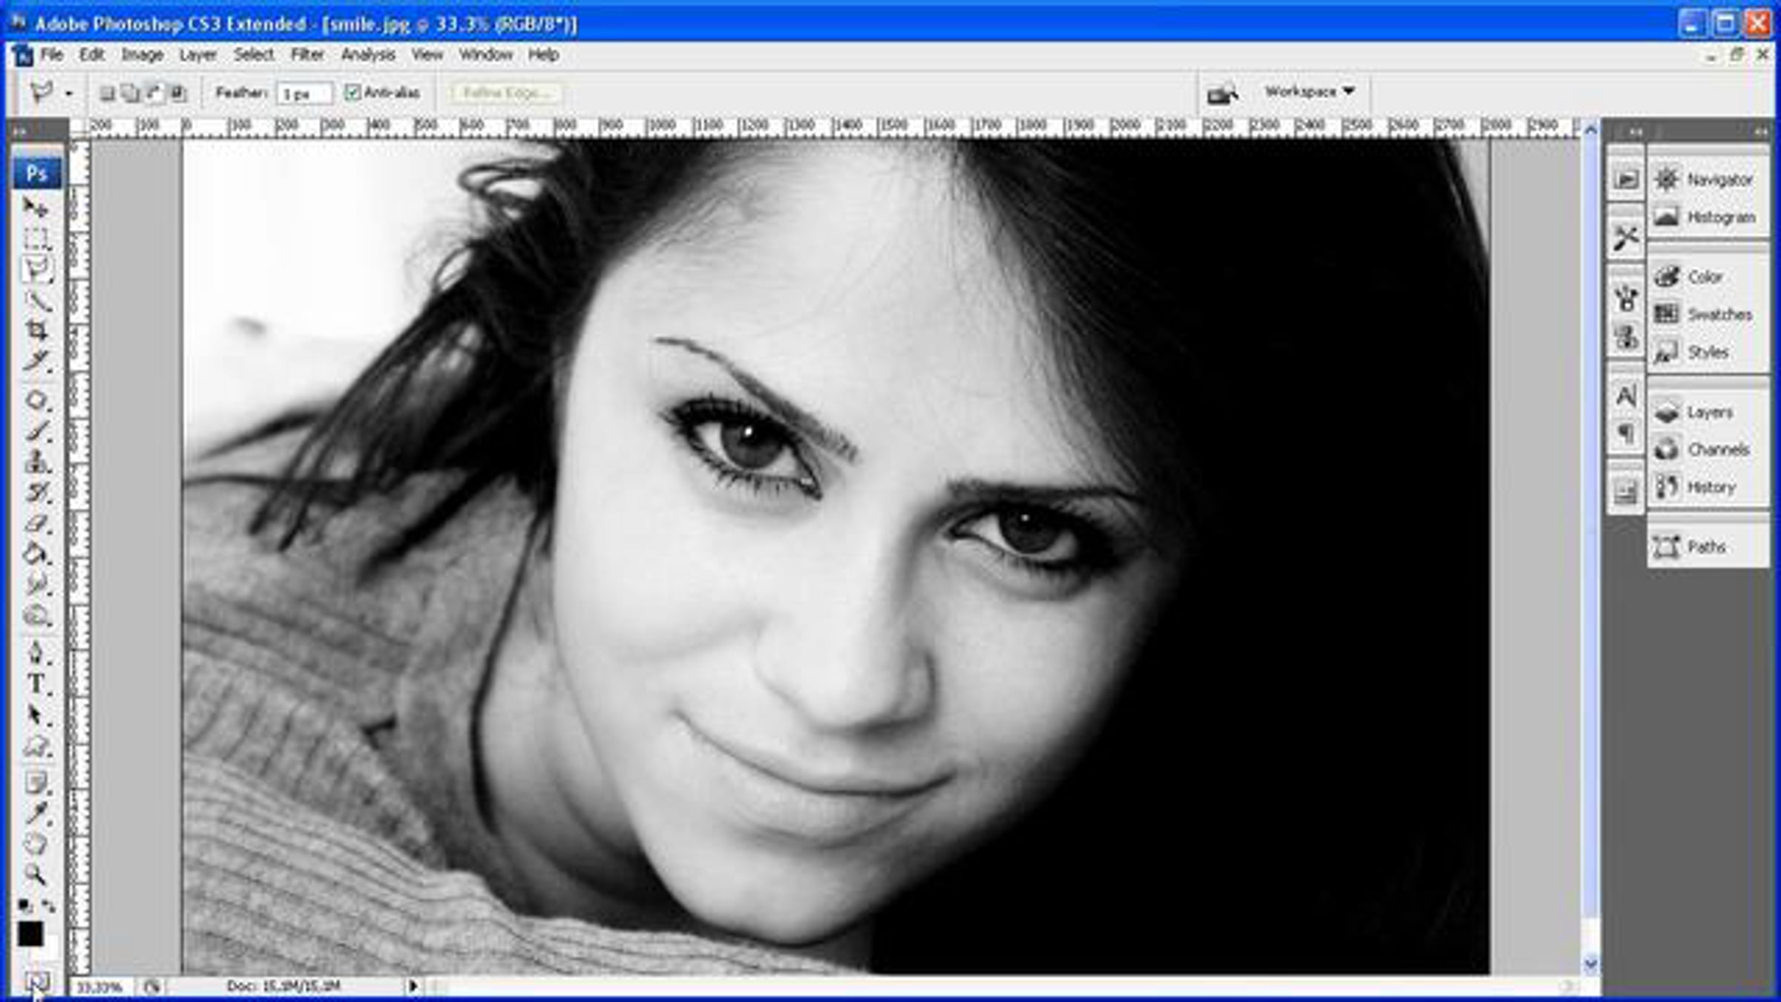This screenshot has height=1002, width=1781.
Task: Click the black foreground color swatch
Action: (30, 934)
